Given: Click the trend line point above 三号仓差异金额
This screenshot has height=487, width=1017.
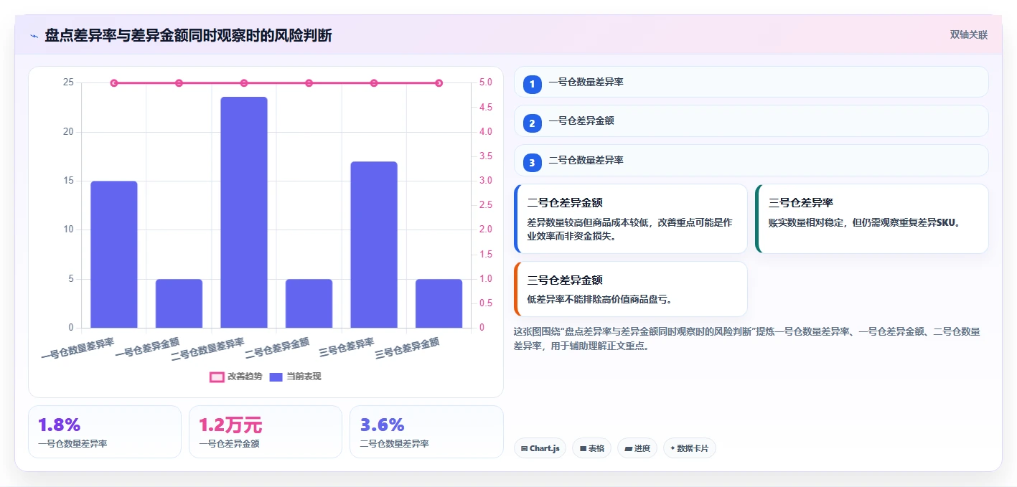Looking at the screenshot, I should click(439, 83).
